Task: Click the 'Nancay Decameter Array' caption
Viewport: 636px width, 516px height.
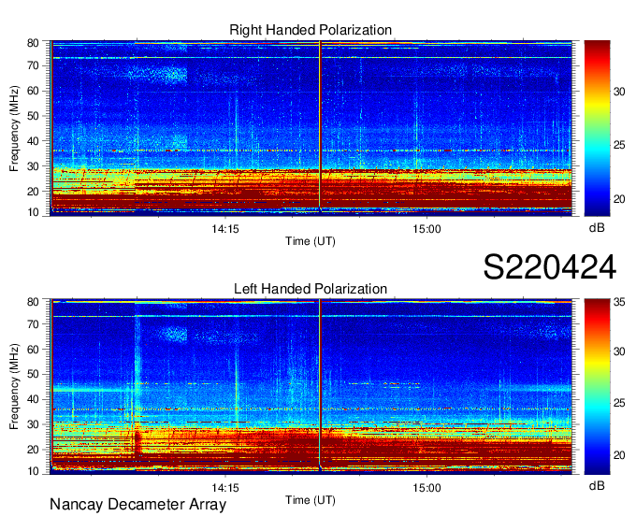Action: click(137, 505)
